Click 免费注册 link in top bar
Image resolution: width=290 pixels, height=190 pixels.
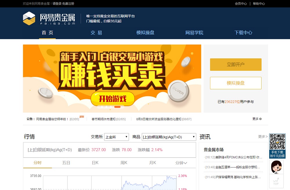click(68, 4)
